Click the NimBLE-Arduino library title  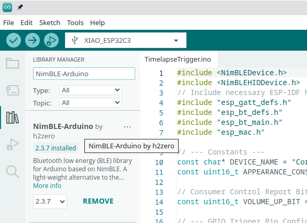click(63, 126)
